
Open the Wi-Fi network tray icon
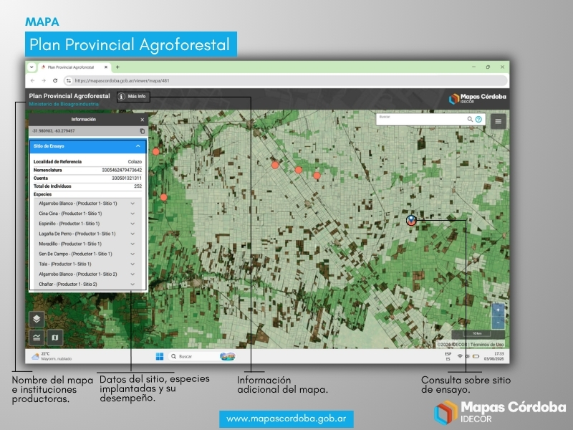click(460, 356)
